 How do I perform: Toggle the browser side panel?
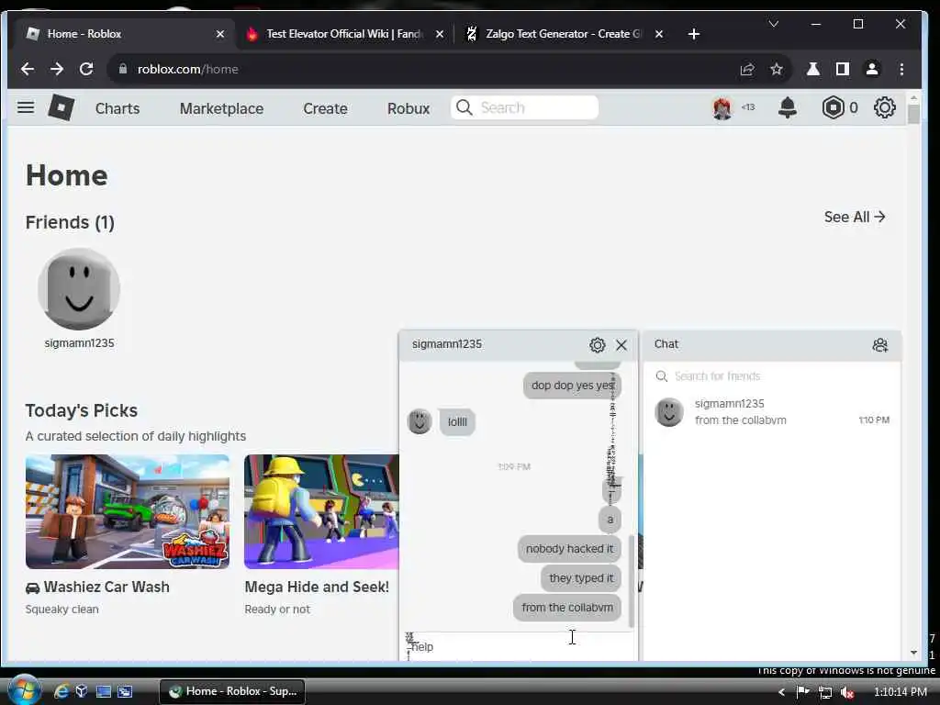(843, 69)
